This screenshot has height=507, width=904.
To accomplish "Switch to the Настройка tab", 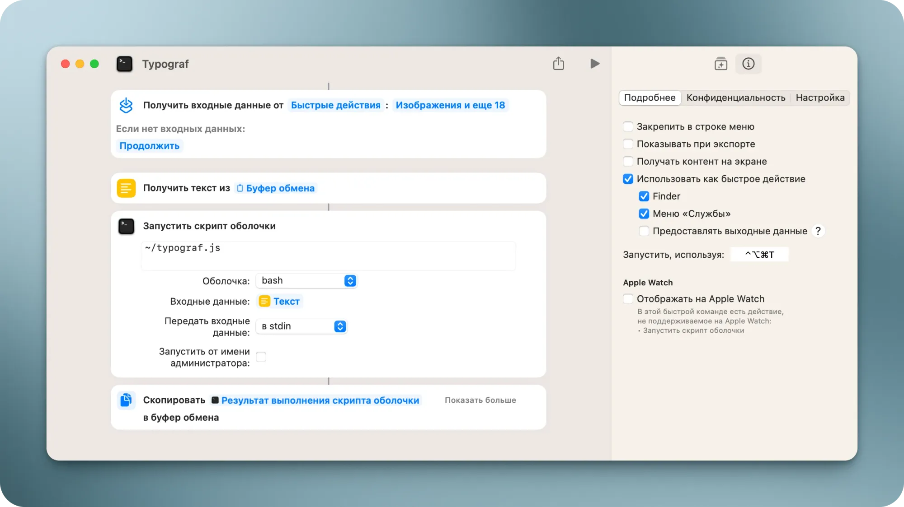I will point(820,98).
